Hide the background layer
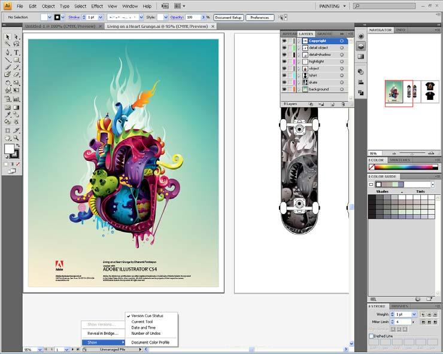 pos(284,89)
